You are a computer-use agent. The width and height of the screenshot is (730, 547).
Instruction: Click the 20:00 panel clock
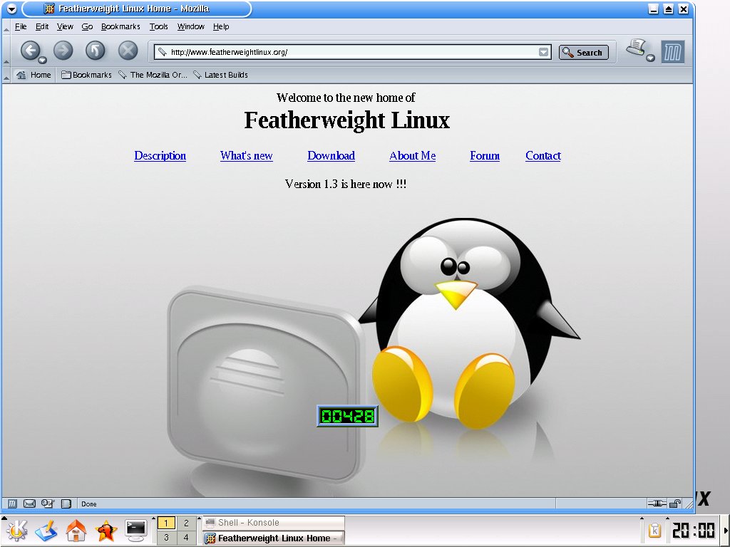coord(694,531)
